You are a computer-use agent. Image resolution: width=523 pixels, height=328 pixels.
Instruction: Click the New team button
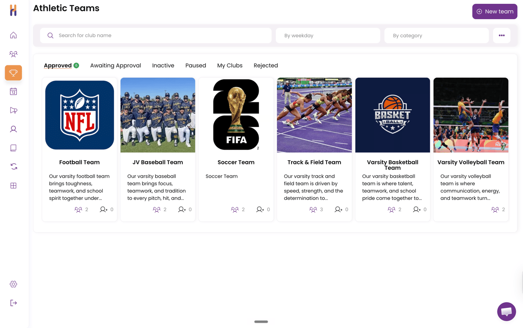(494, 12)
